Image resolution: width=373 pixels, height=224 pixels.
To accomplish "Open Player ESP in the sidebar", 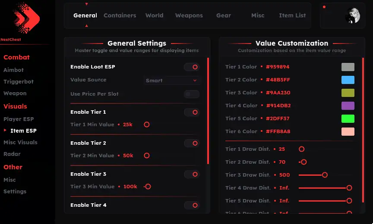I will 19,119.
